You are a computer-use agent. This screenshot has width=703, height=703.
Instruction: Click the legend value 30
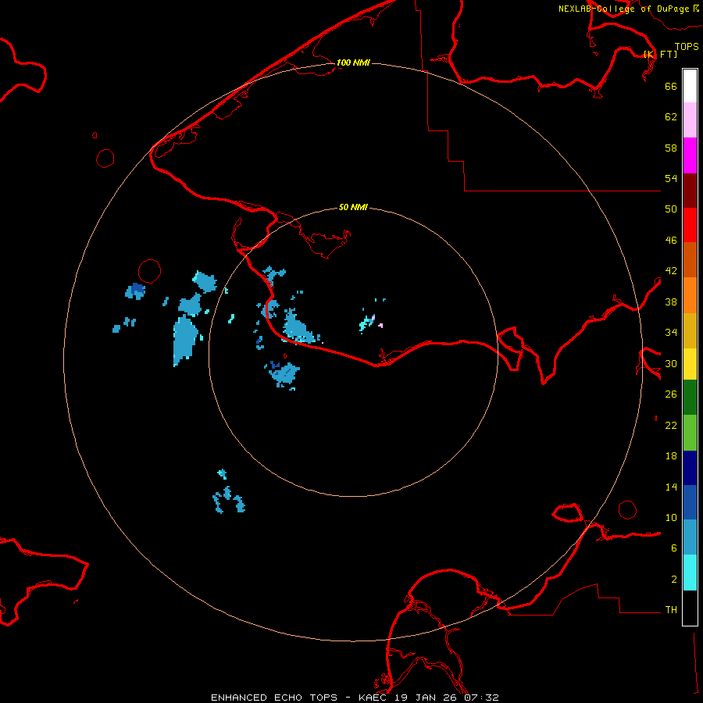(671, 363)
